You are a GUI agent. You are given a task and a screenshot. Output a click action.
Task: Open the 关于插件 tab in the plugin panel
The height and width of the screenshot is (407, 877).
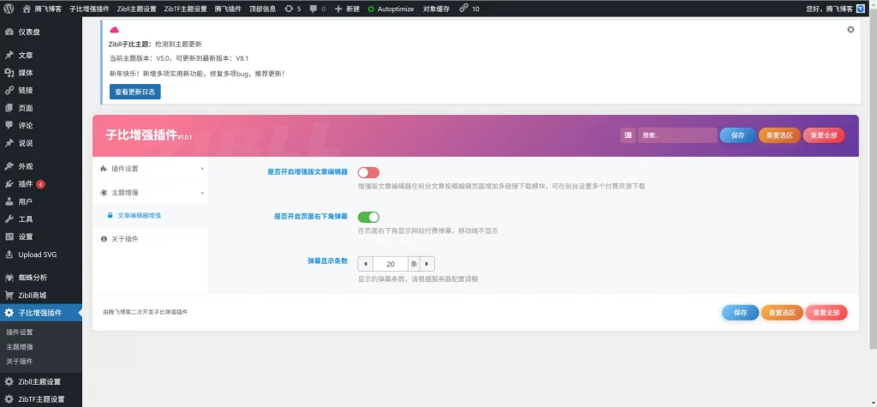tap(151, 239)
